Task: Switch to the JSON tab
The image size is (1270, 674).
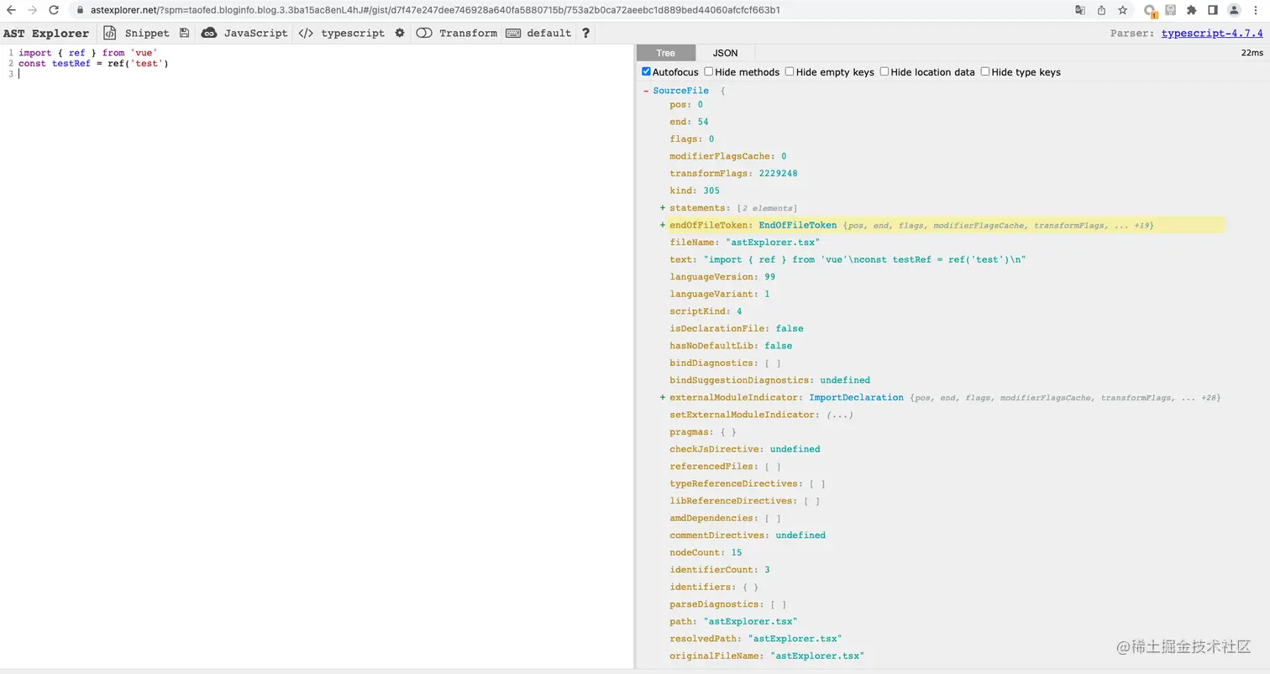Action: [x=725, y=52]
